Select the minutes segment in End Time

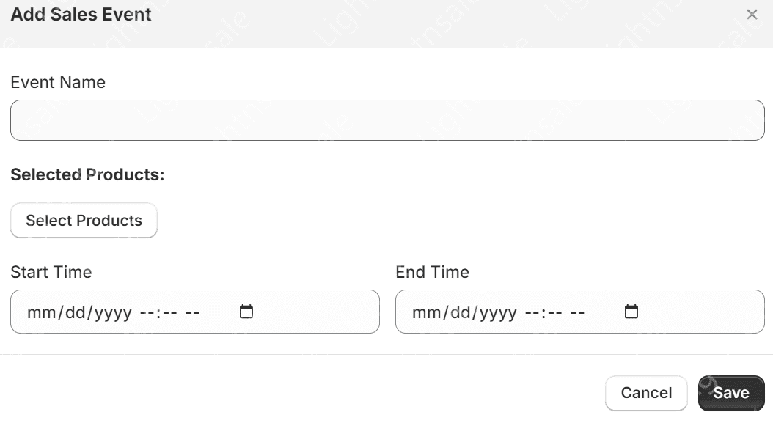coord(554,312)
